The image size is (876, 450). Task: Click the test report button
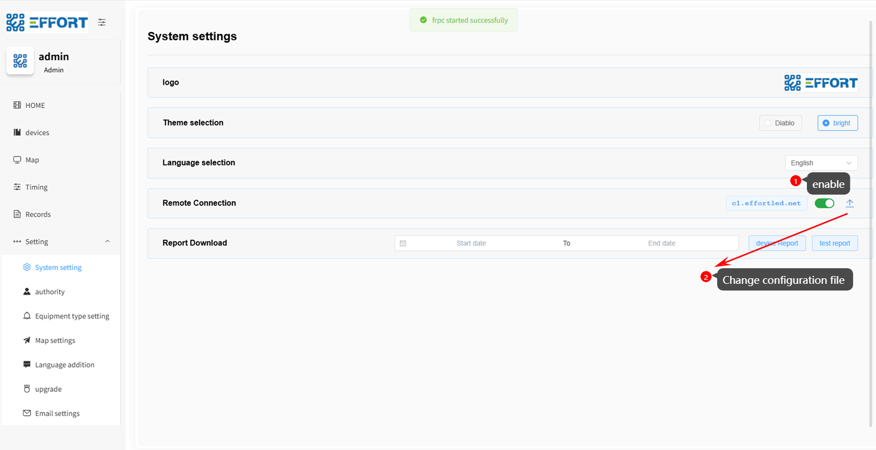[x=834, y=243]
